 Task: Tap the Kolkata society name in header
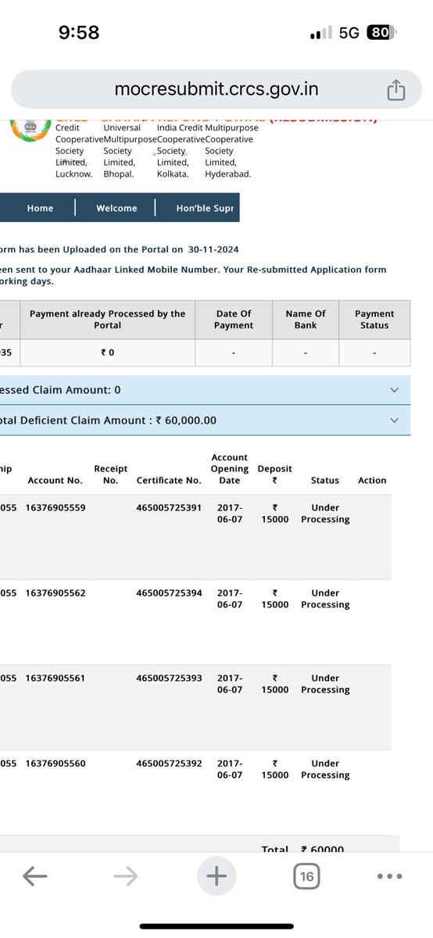tap(173, 174)
